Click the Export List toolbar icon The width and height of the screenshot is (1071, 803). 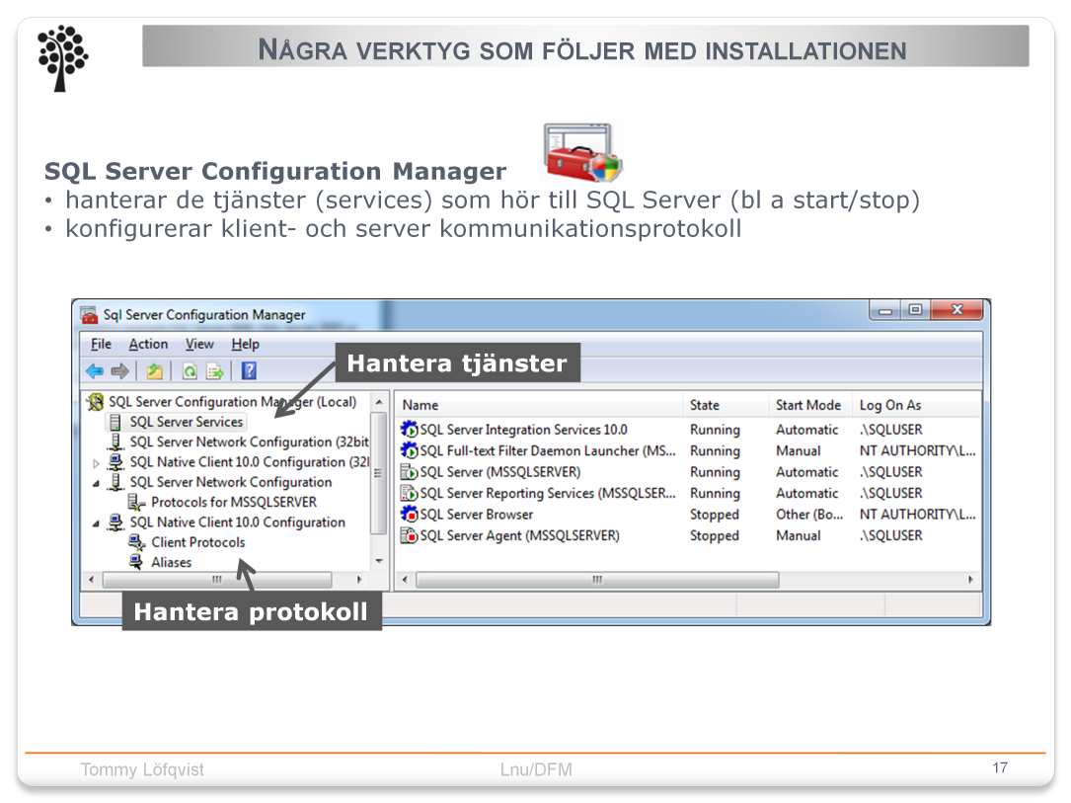coord(215,371)
